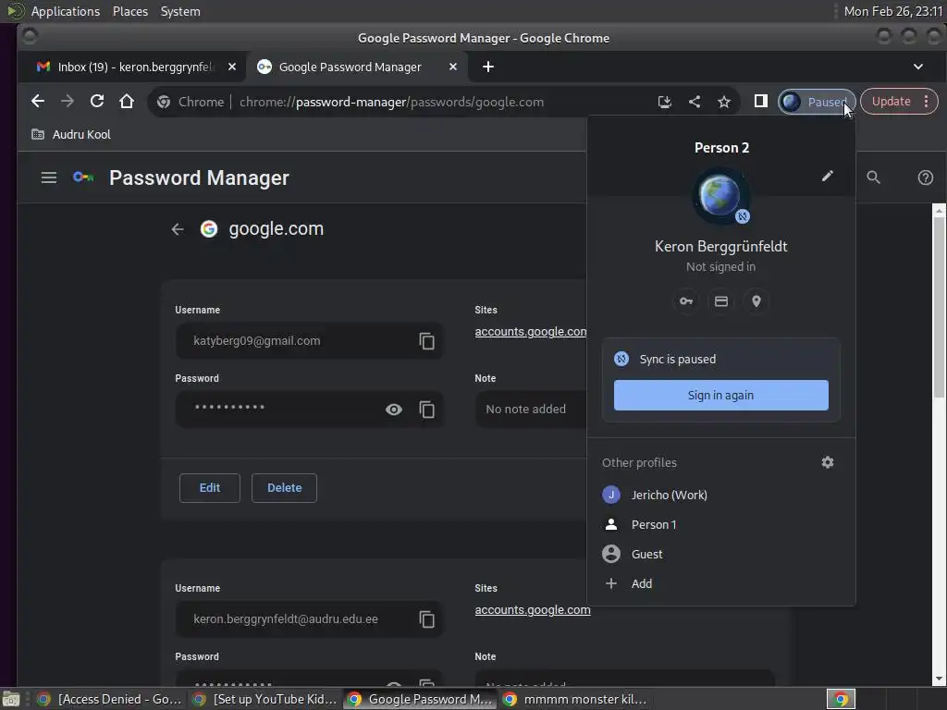Reload the page in Chrome toolbar
This screenshot has height=710, width=947.
[x=96, y=102]
